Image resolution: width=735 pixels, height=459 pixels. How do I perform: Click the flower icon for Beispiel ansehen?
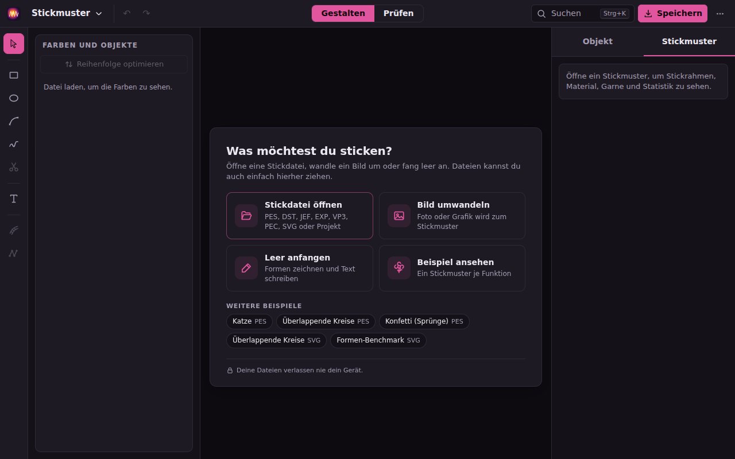pyautogui.click(x=399, y=268)
